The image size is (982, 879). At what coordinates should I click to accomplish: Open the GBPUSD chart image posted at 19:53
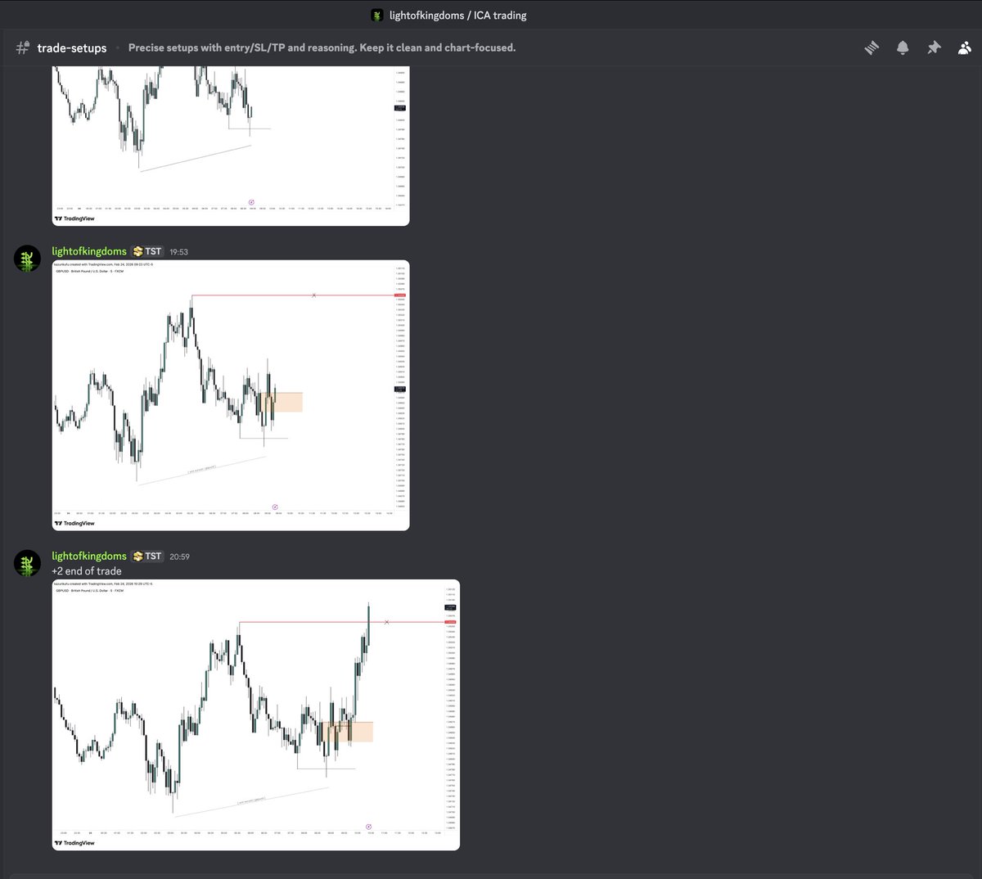coord(231,395)
